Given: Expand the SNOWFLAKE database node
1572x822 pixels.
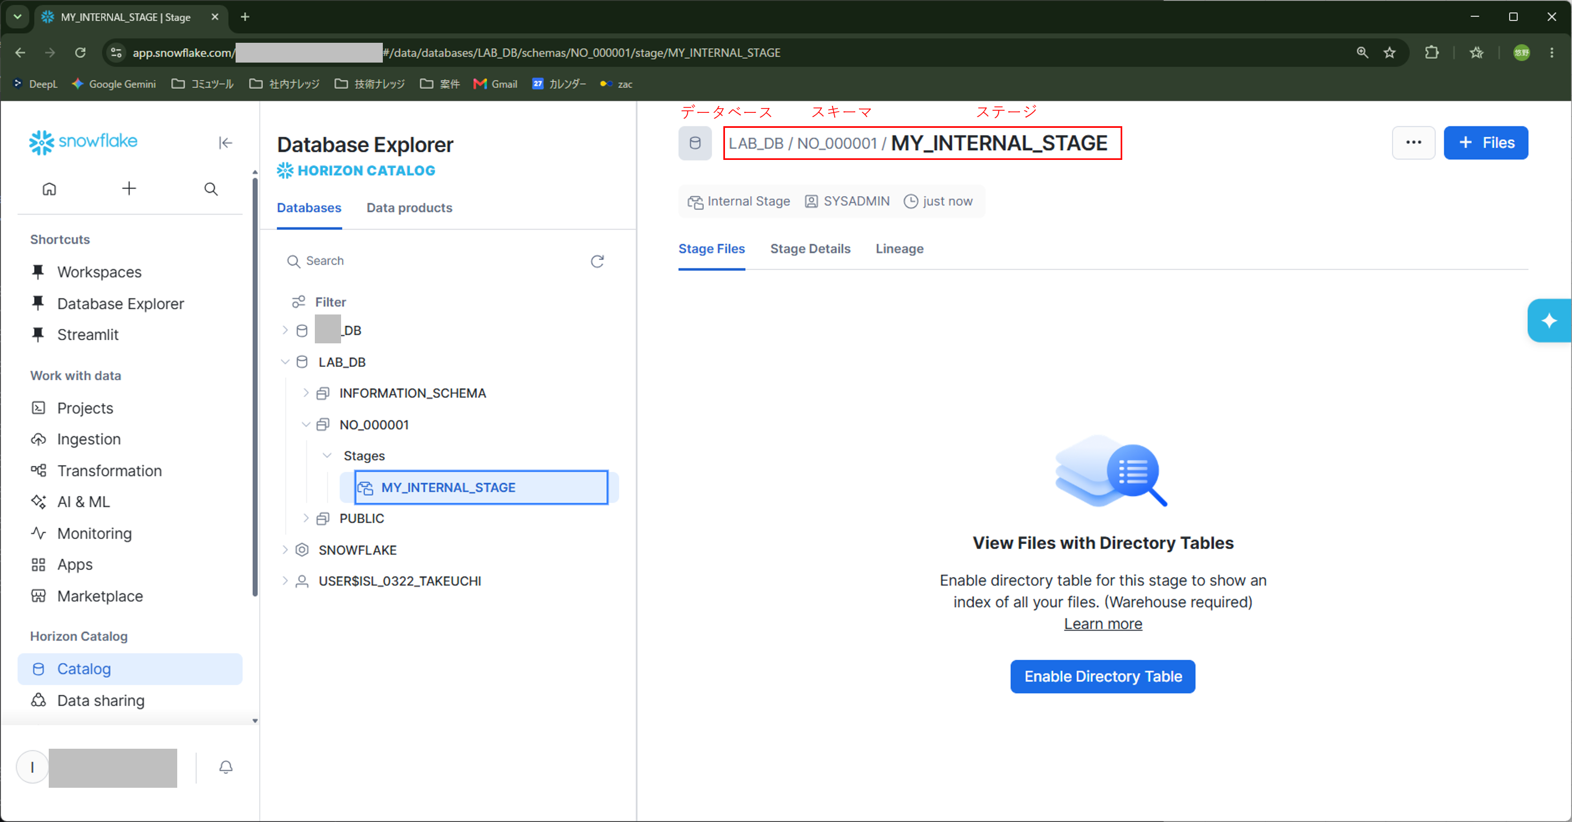Looking at the screenshot, I should 285,550.
